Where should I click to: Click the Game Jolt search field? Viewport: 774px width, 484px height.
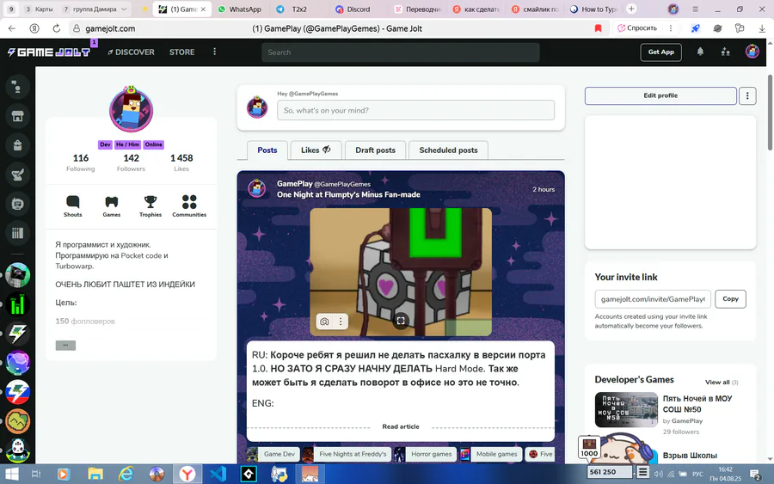400,52
